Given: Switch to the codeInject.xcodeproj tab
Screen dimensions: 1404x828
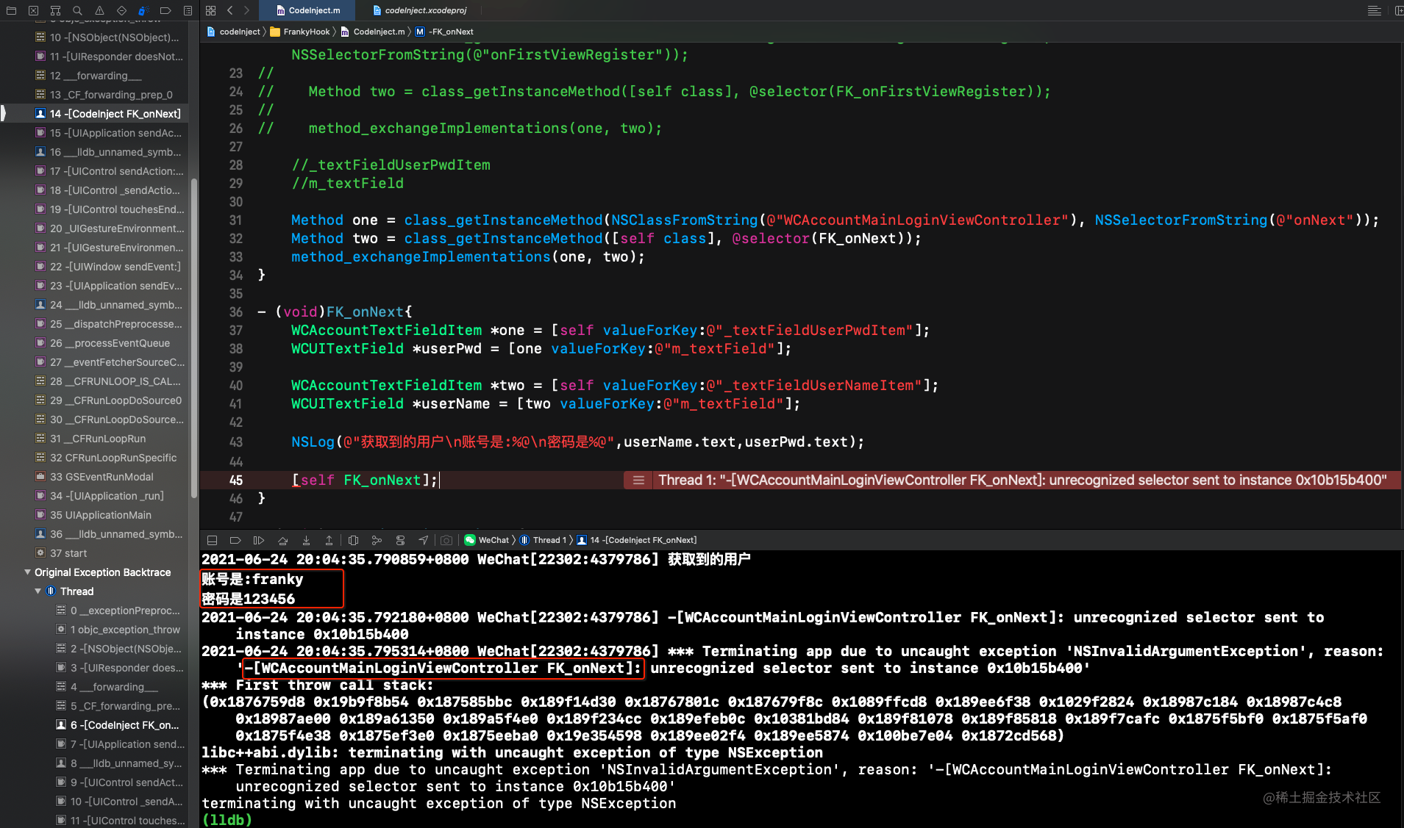Looking at the screenshot, I should [x=419, y=10].
